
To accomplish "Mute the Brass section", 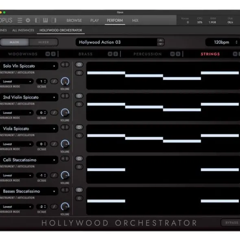I will point(110,54).
